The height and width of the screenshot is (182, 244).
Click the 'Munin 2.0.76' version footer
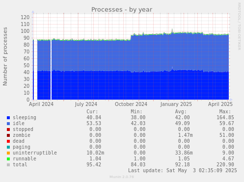click(122, 177)
